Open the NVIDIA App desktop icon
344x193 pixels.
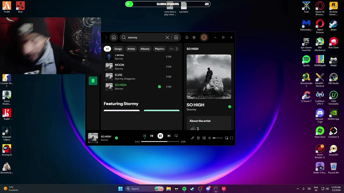[x=334, y=114]
